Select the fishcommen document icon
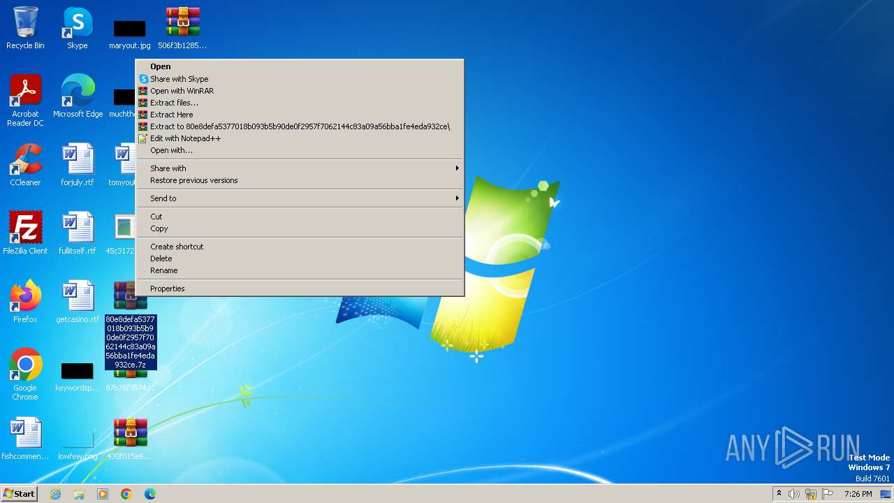 25,439
